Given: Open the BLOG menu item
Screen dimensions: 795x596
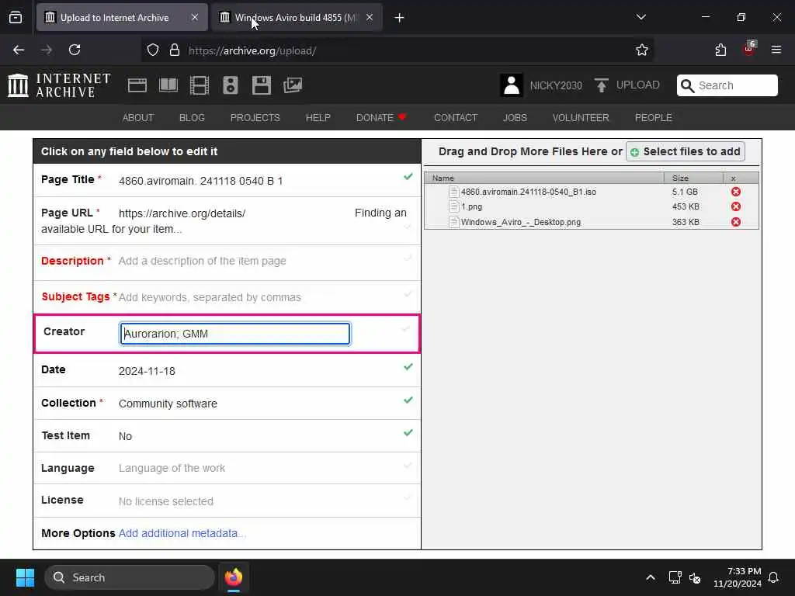Looking at the screenshot, I should [193, 118].
